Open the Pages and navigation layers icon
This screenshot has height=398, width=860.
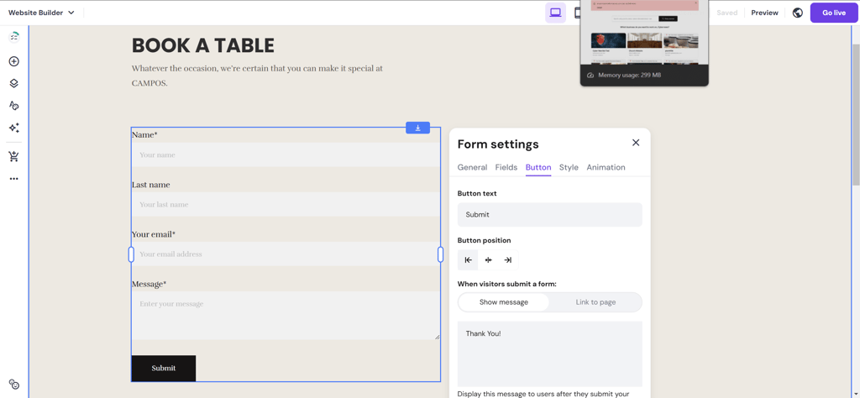click(x=14, y=83)
